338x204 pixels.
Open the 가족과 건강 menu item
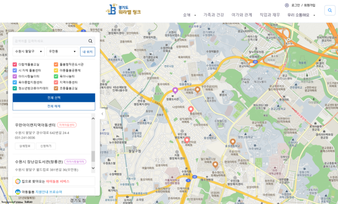click(214, 15)
